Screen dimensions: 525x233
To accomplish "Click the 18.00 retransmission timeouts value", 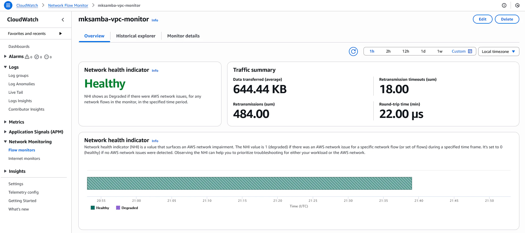I will coord(394,89).
